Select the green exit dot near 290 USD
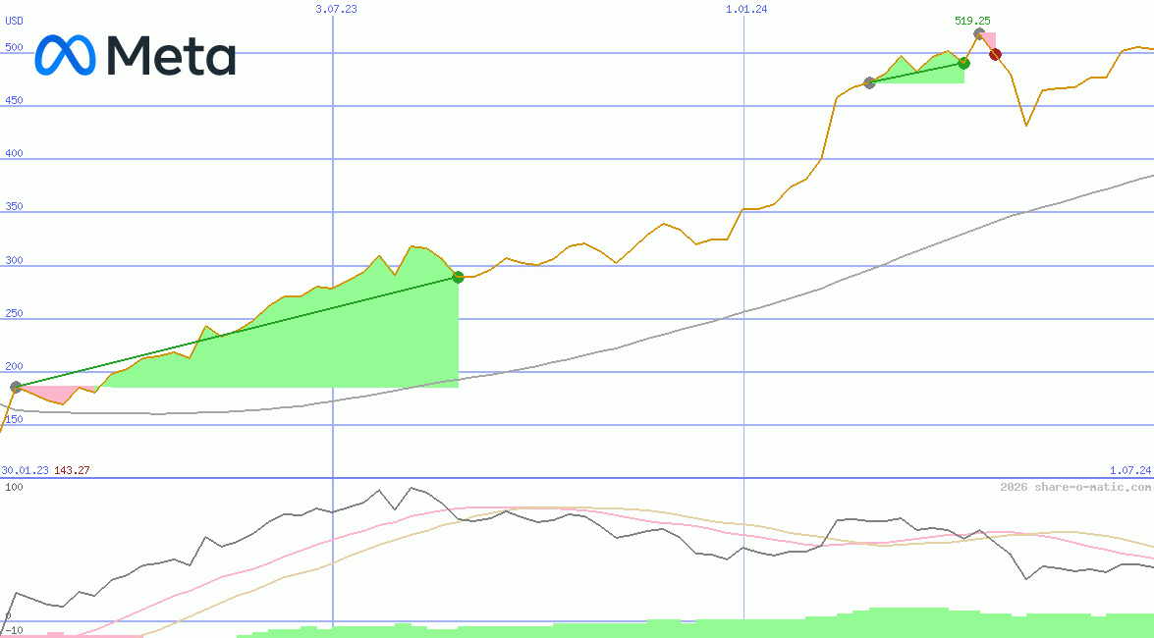This screenshot has height=638, width=1154. tap(458, 278)
